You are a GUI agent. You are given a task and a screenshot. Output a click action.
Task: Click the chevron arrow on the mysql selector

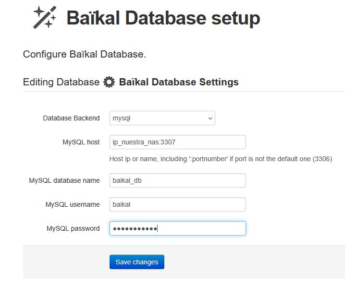pos(210,118)
